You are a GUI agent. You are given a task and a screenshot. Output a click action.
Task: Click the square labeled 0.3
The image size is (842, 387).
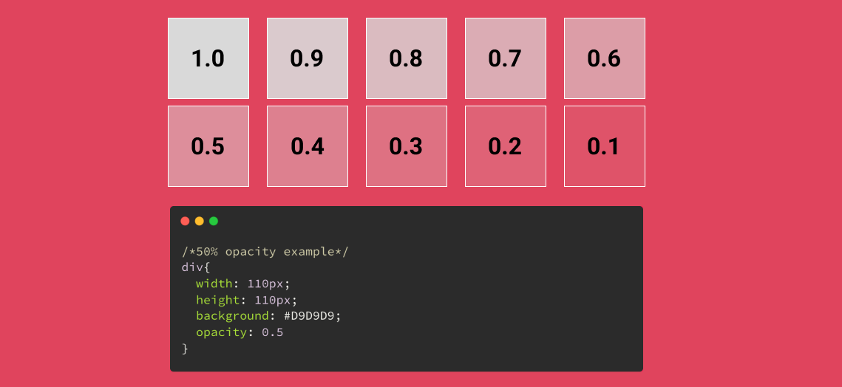click(x=407, y=146)
